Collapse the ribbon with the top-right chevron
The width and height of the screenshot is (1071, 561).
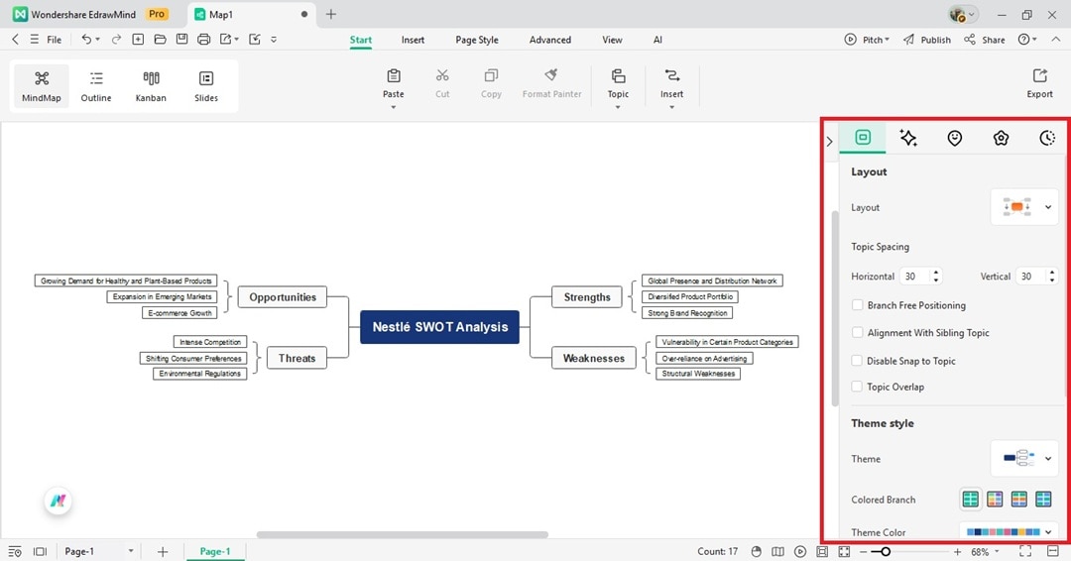(1055, 40)
